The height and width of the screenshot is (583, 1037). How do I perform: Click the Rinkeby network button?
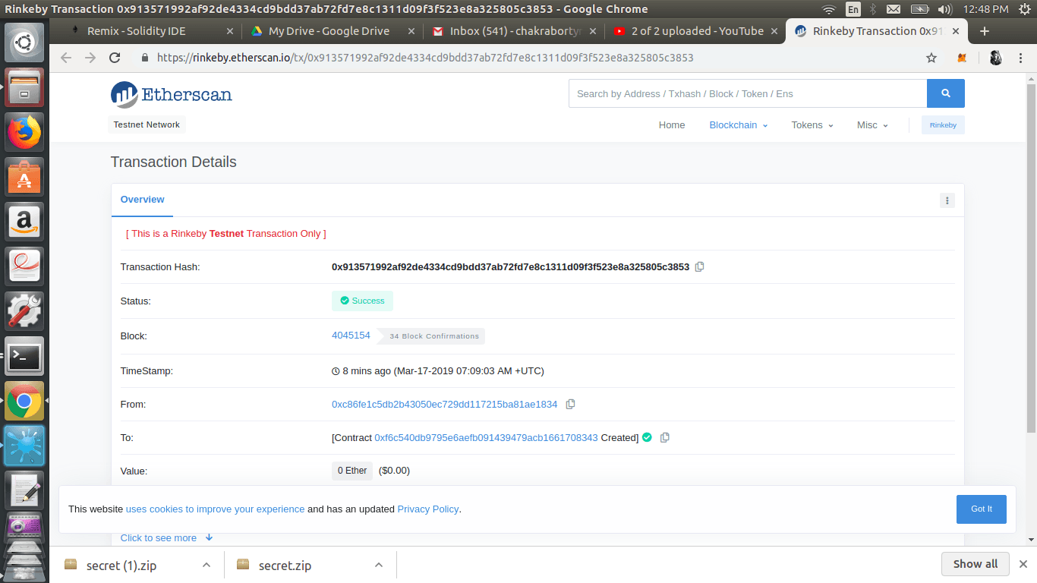pos(943,125)
